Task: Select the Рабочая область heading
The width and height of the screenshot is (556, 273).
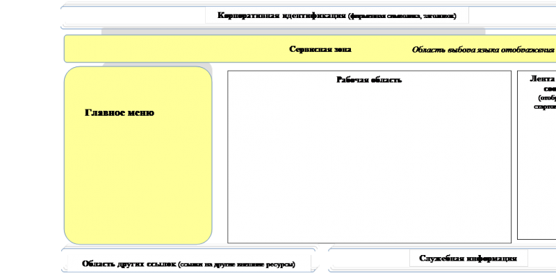Action: [369, 80]
